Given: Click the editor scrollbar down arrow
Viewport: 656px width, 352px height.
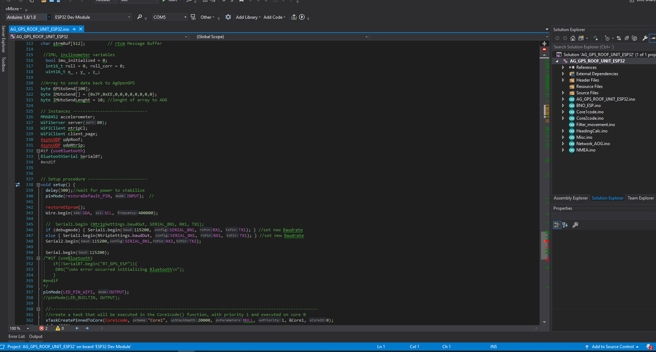Looking at the screenshot, I should tap(544, 322).
